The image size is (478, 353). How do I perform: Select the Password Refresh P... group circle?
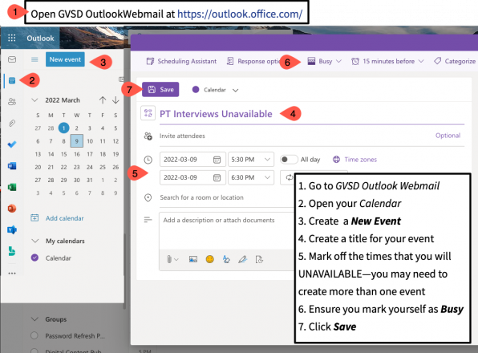tap(34, 335)
